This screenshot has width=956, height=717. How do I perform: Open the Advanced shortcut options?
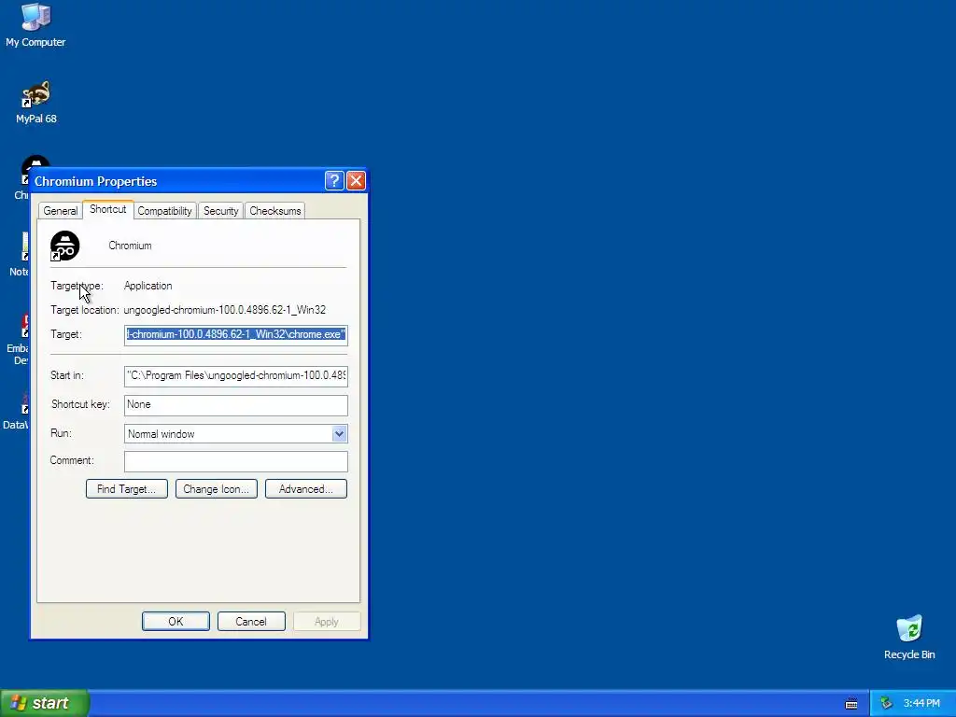coord(306,489)
